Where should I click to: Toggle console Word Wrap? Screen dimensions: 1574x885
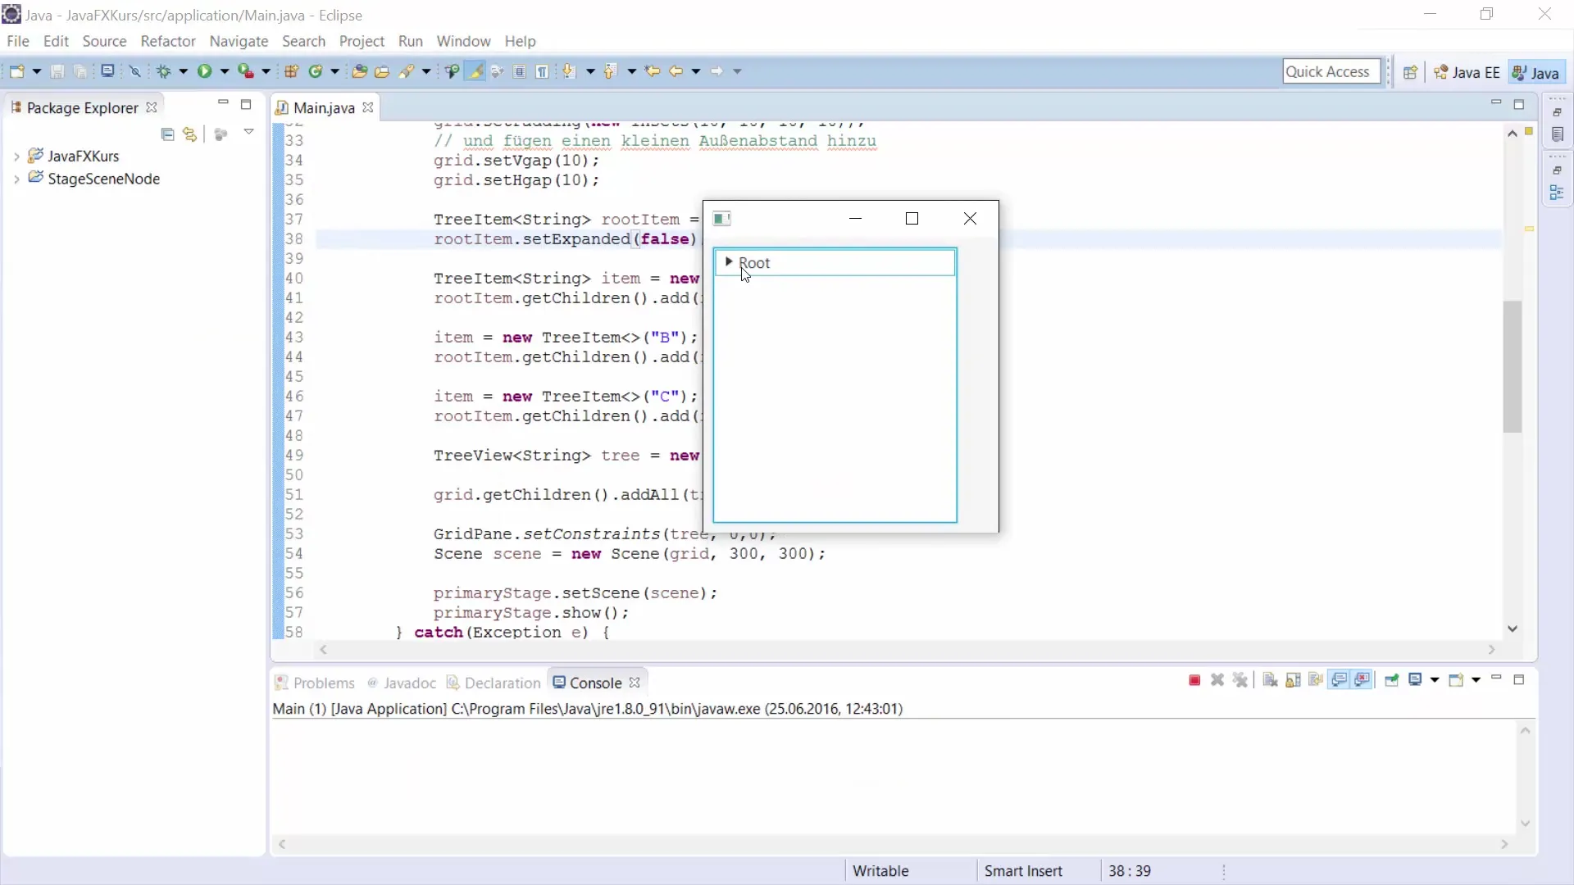(1316, 680)
